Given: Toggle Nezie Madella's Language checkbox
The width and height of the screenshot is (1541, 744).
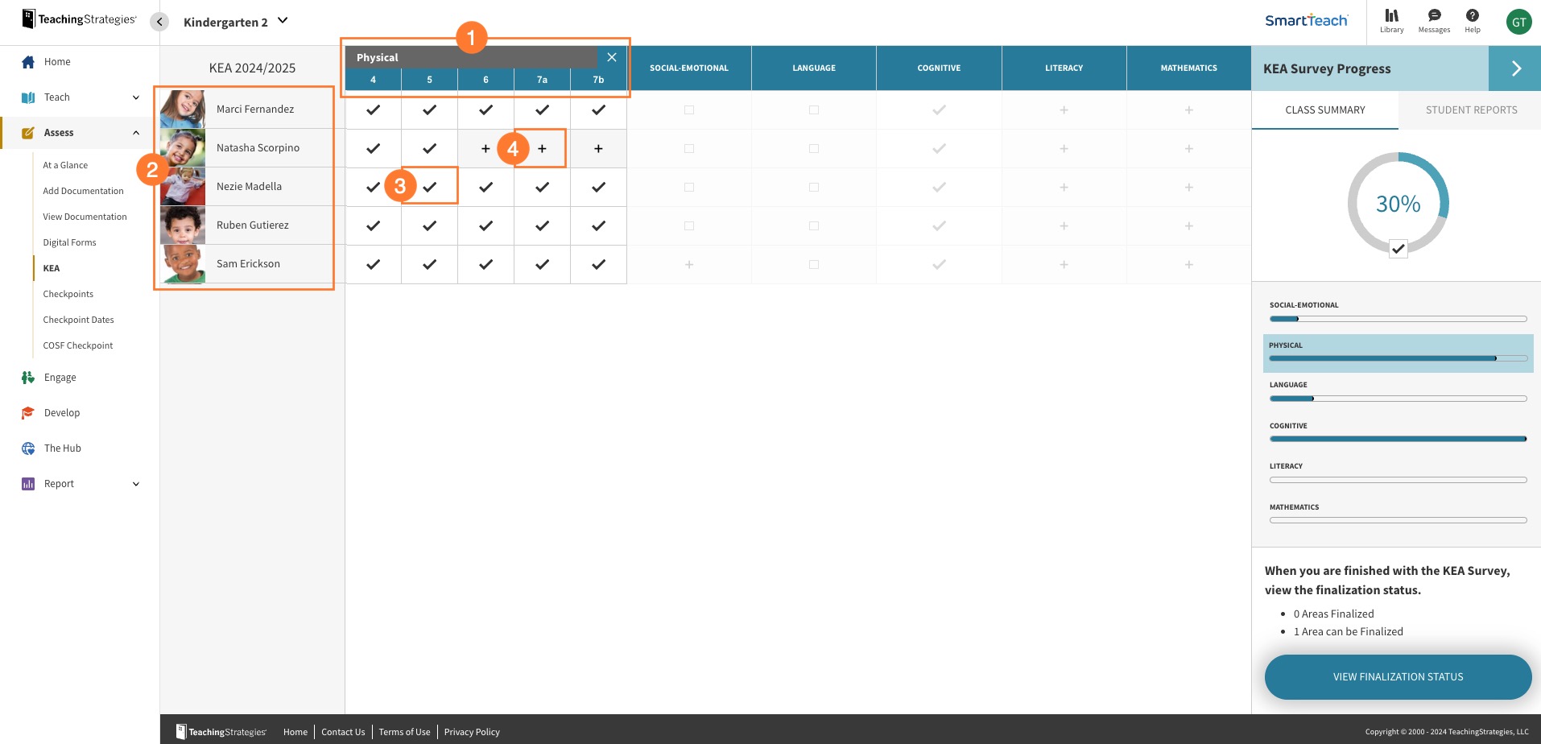Looking at the screenshot, I should [813, 187].
